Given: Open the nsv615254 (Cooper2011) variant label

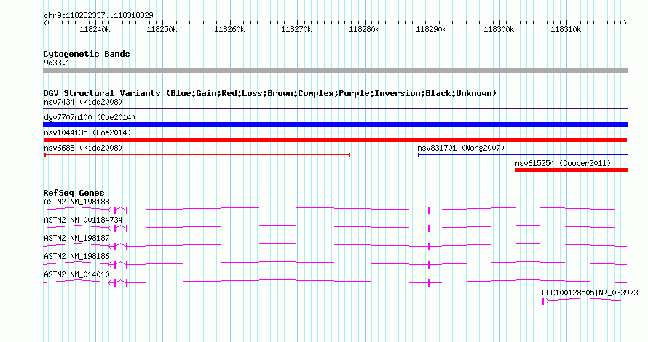Looking at the screenshot, I should point(563,163).
